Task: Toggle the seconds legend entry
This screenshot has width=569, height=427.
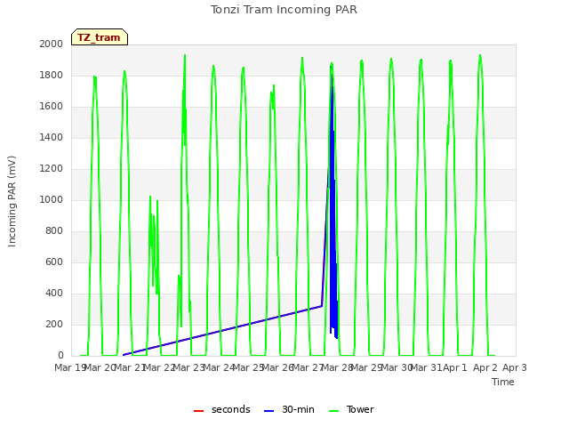Action: (x=222, y=409)
